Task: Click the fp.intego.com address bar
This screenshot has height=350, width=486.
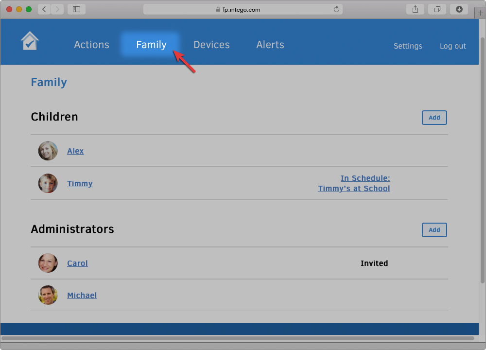Action: tap(243, 9)
